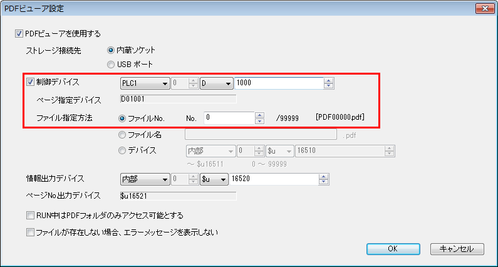498x267 pixels.
Task: Select デバイス file specification radio button
Action: (x=122, y=150)
